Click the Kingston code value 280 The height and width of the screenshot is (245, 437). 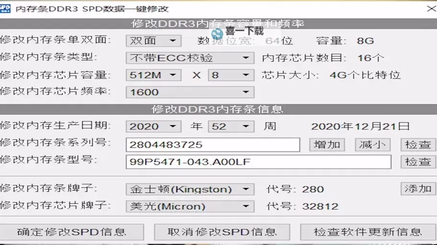pos(313,190)
